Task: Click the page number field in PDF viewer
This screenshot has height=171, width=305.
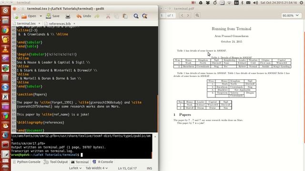Action: pos(162,16)
